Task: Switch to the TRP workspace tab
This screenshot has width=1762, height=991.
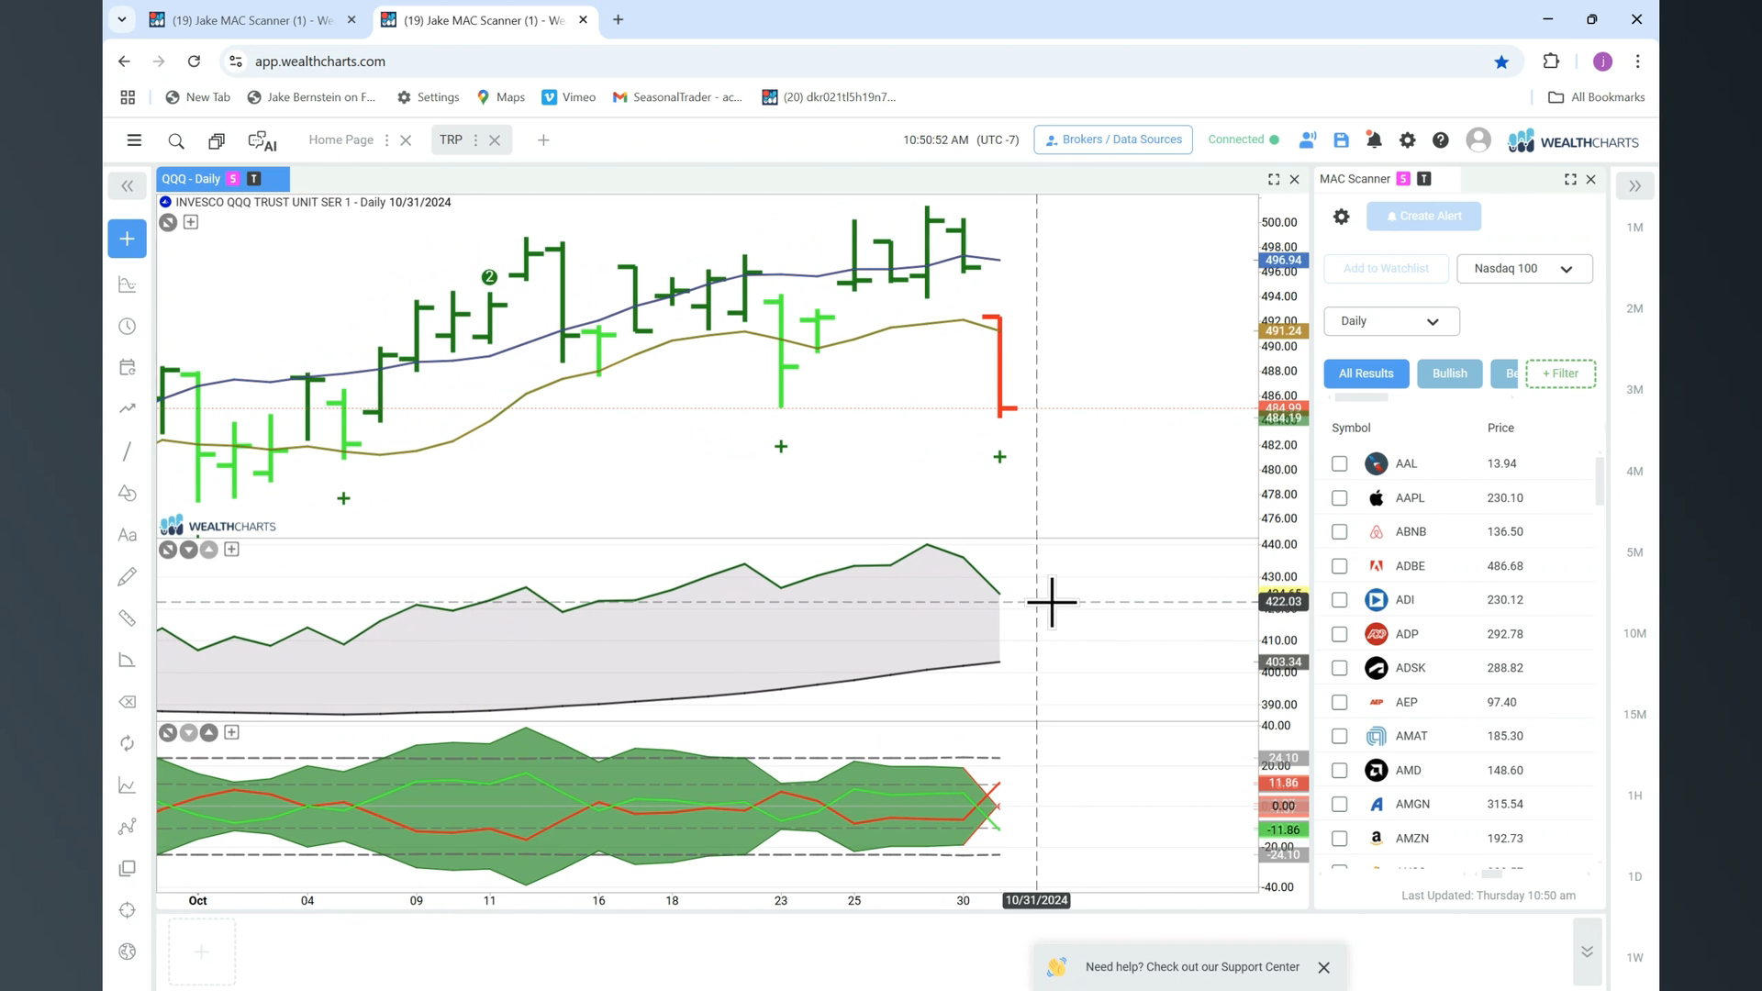Action: tap(451, 139)
